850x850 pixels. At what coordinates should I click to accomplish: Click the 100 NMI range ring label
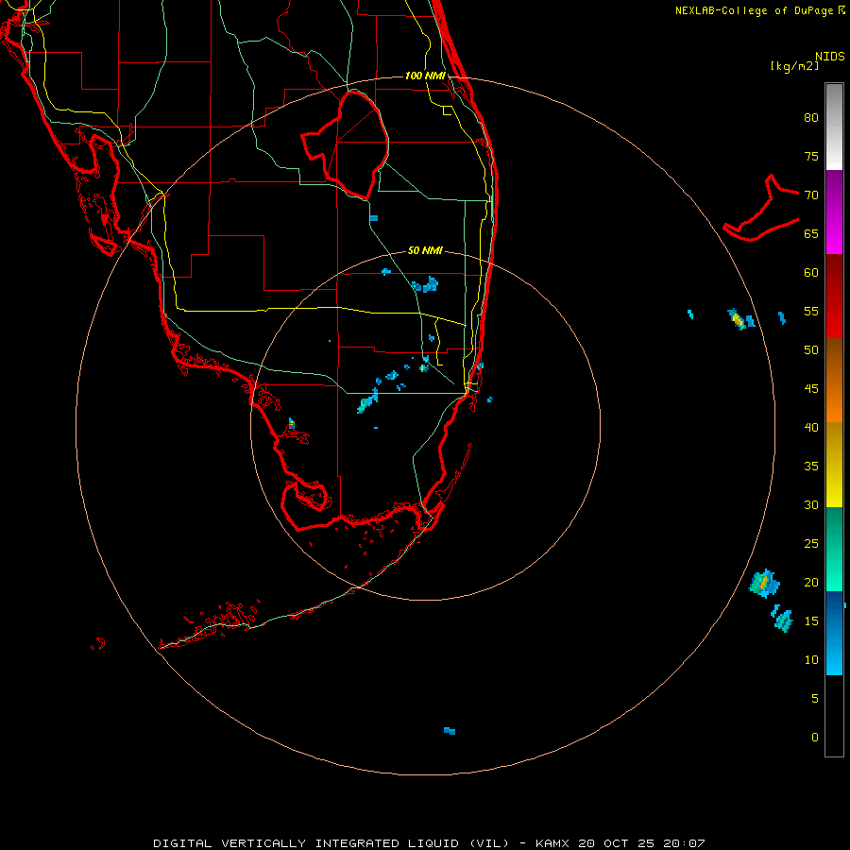[x=425, y=76]
